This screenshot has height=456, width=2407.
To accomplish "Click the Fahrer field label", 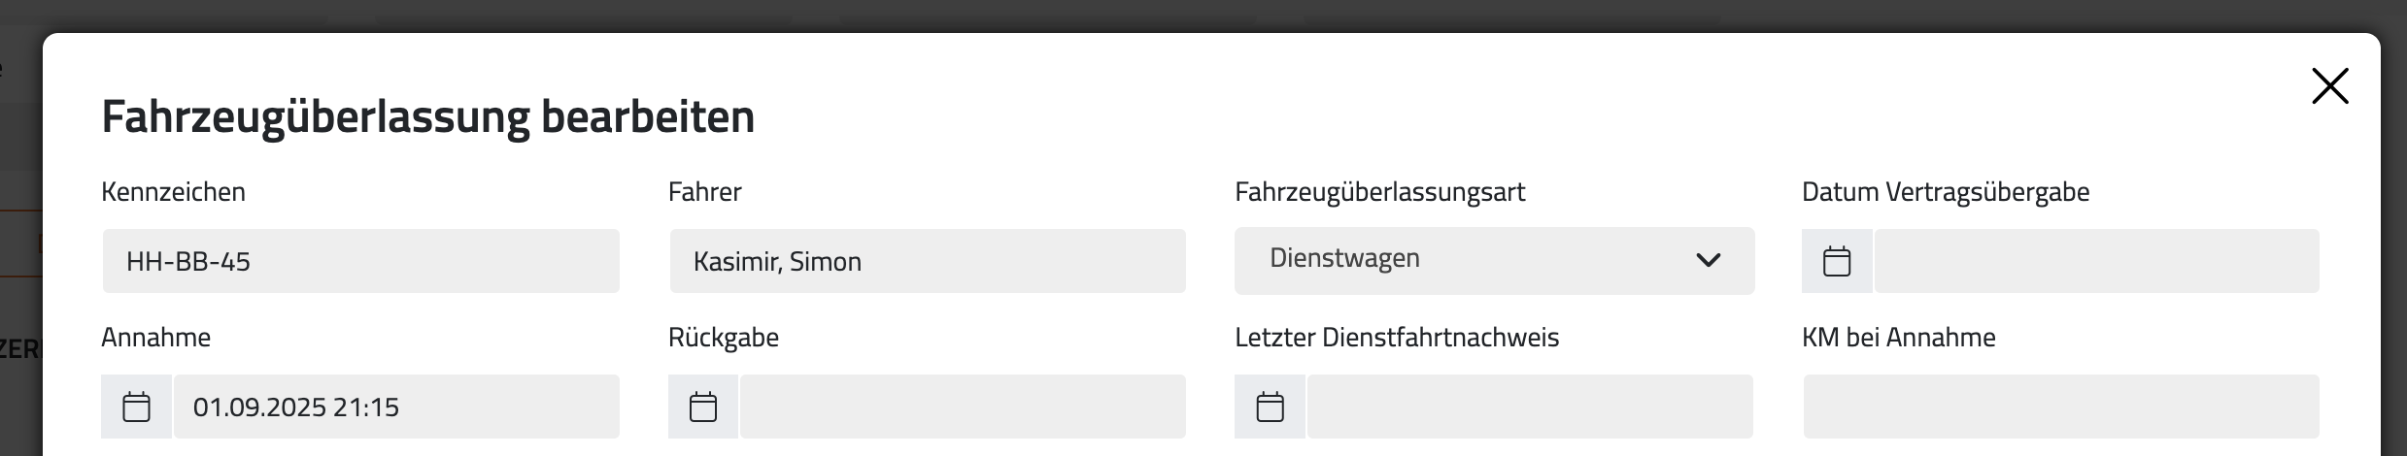I will tap(704, 192).
